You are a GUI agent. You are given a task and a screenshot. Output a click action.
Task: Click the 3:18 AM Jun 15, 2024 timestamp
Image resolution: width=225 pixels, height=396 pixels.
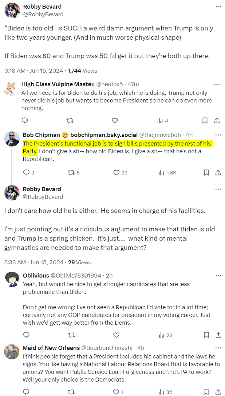tap(34, 70)
